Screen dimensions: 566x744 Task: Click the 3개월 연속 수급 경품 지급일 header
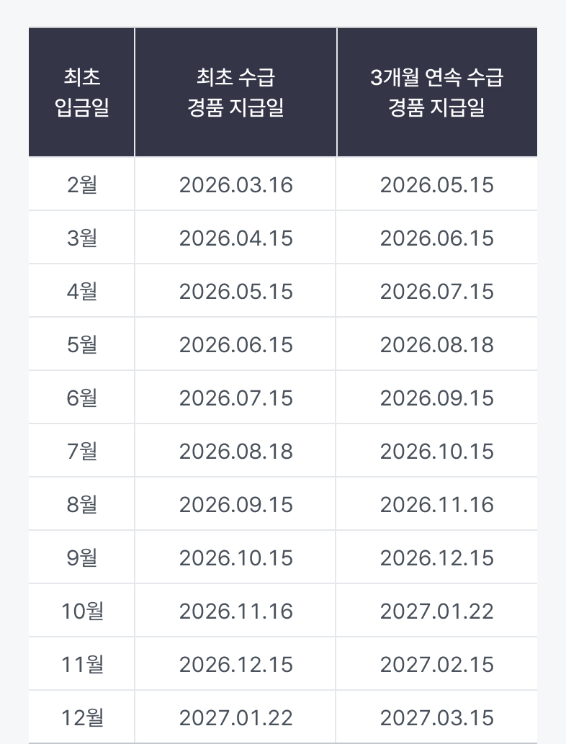[437, 92]
